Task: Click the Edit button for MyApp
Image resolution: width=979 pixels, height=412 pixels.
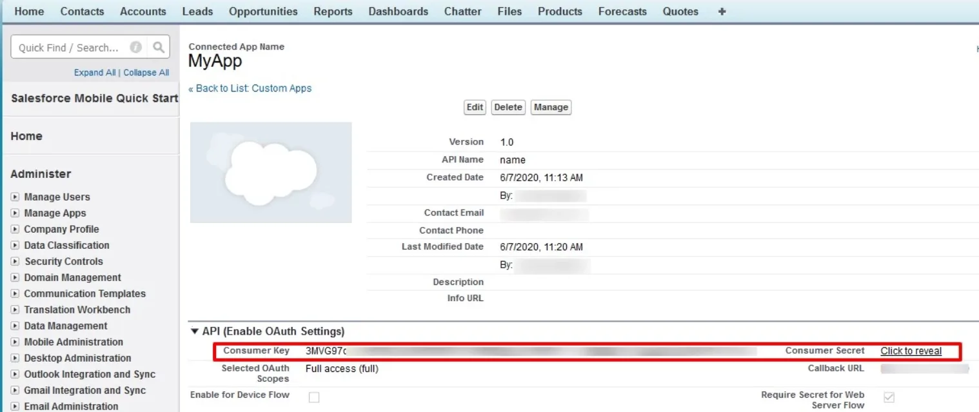Action: click(475, 107)
